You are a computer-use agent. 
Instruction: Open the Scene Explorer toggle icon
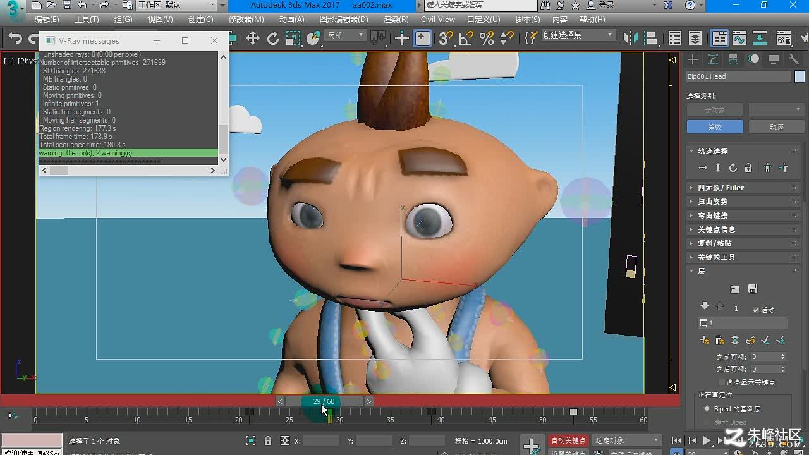675,39
